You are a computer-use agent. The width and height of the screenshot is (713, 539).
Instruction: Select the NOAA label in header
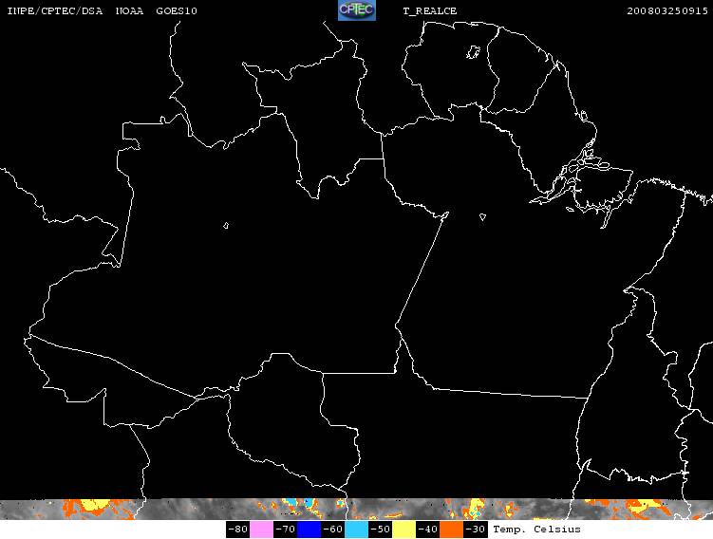pyautogui.click(x=130, y=10)
